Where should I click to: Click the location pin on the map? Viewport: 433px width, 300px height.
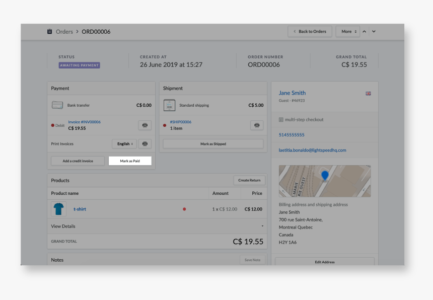point(325,175)
